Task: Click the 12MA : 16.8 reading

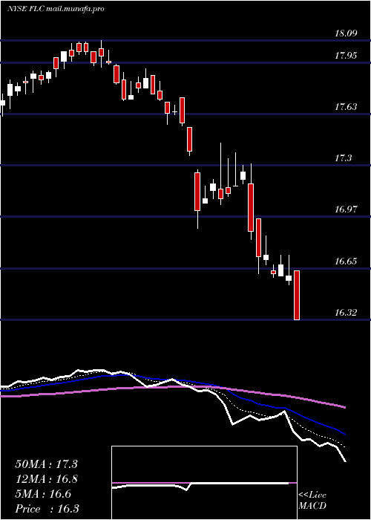Action: point(46,479)
